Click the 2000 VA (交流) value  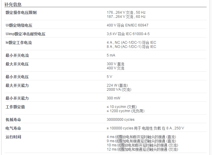(119, 90)
